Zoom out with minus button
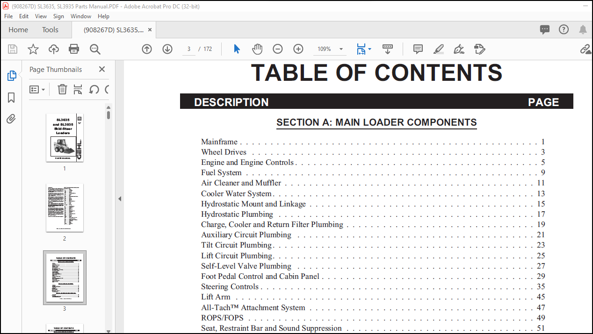593x334 pixels. pyautogui.click(x=278, y=49)
